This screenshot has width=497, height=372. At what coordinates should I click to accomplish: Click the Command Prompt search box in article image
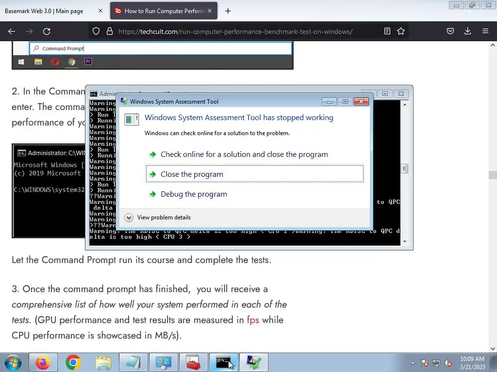click(x=160, y=48)
